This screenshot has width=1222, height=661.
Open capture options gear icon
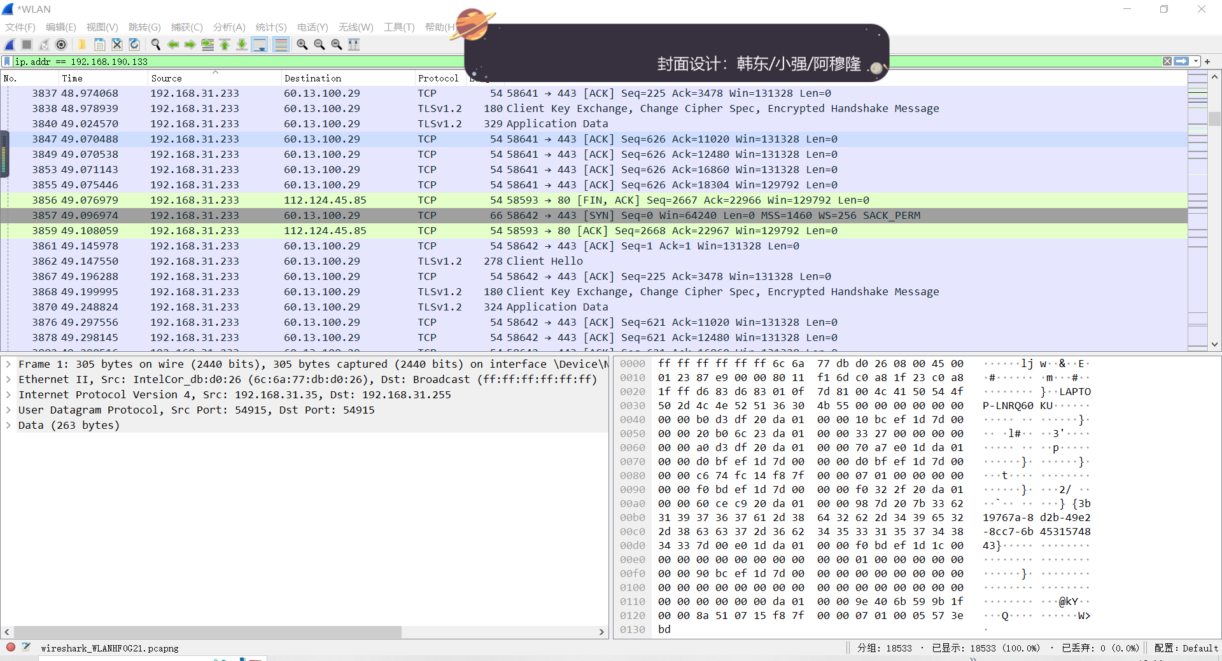pyautogui.click(x=61, y=45)
